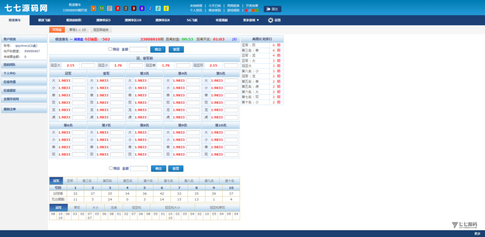Screen dimensions: 485x237
Task: Click the red number 8 ball
Action: [117, 9]
